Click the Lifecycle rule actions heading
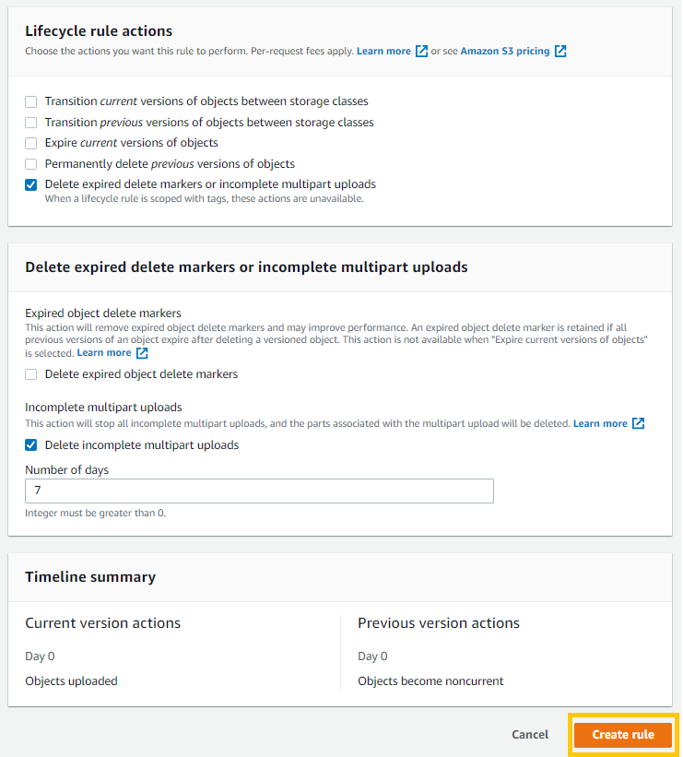The width and height of the screenshot is (683, 757). tap(99, 31)
